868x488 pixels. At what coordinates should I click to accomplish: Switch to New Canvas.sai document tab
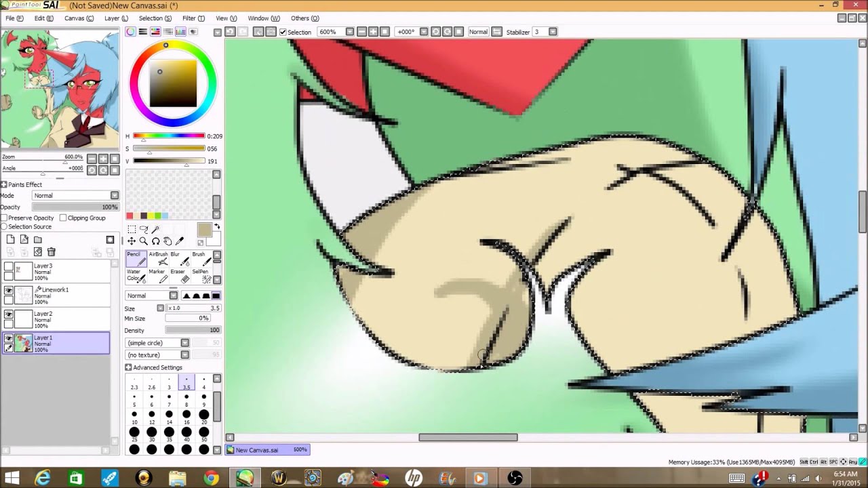(268, 450)
